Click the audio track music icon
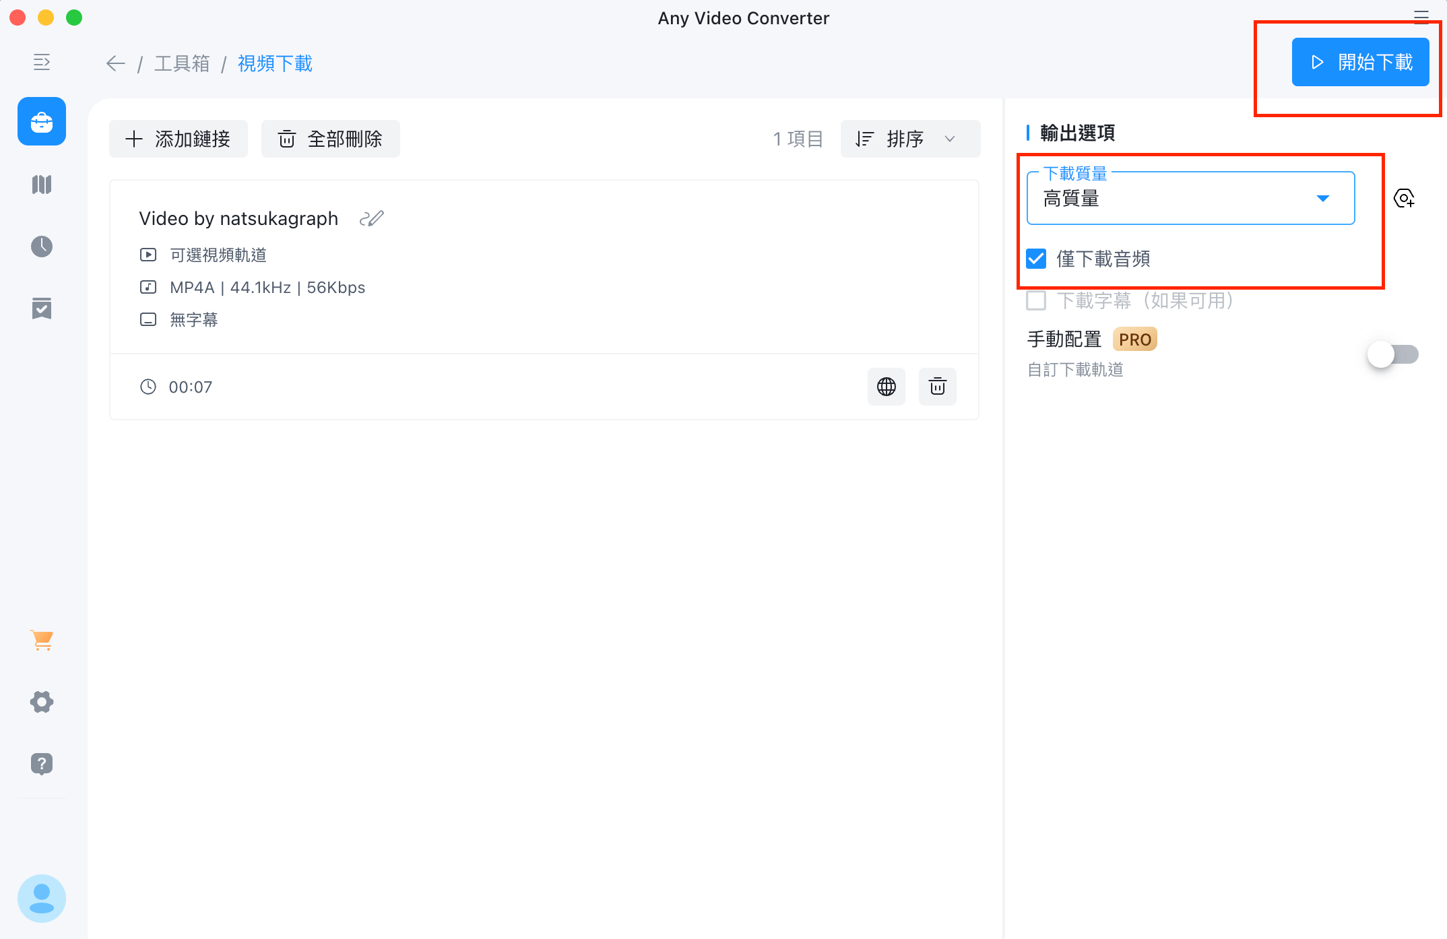The image size is (1447, 939). click(148, 287)
